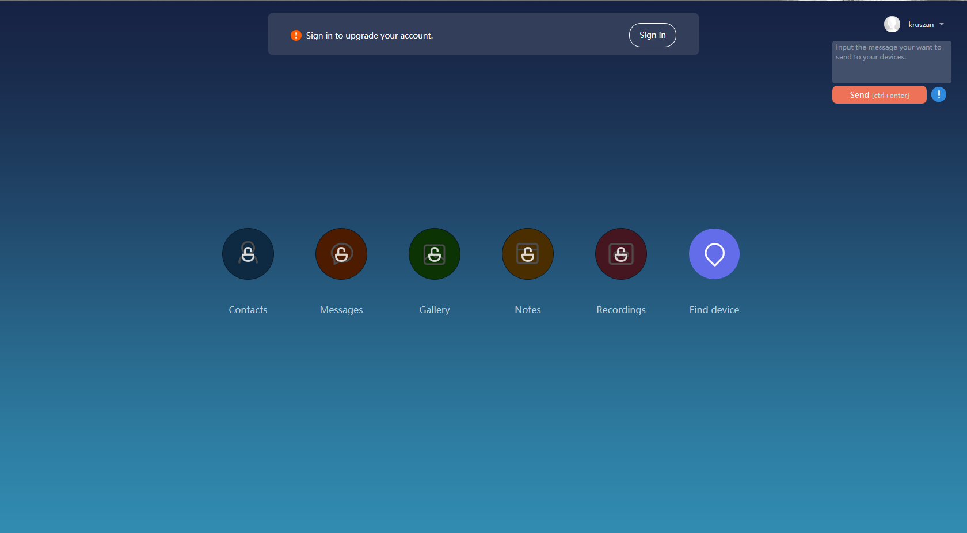Go to the Recordings text label

621,310
